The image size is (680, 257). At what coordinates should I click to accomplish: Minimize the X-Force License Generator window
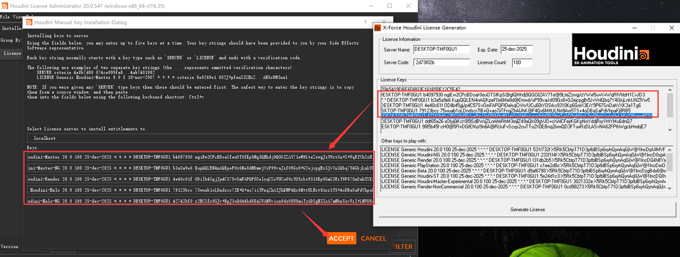634,28
